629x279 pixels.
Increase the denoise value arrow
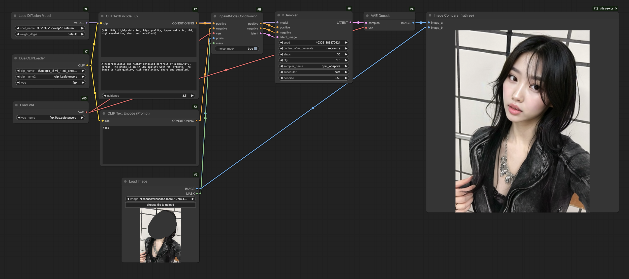coord(346,78)
